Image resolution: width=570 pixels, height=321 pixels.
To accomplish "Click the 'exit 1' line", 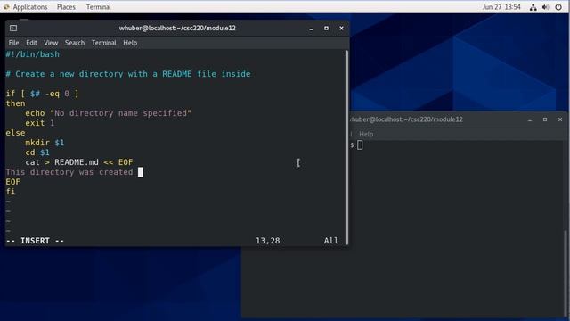I will 40,123.
